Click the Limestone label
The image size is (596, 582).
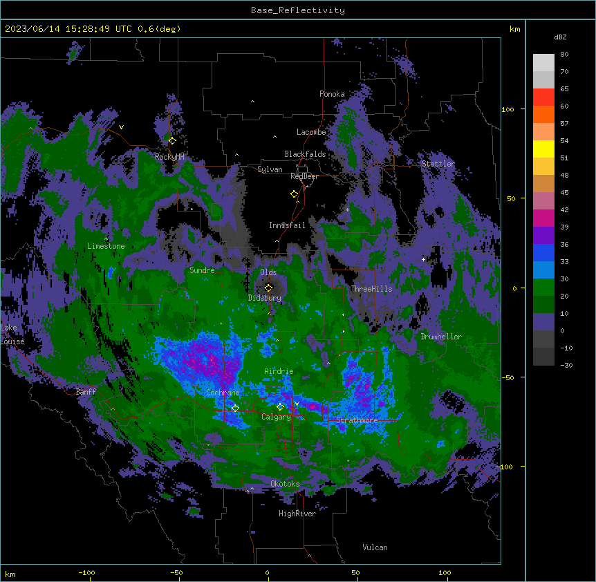[106, 246]
